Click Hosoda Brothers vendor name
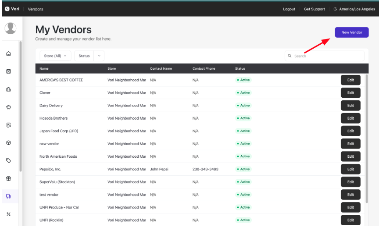This screenshot has height=227, width=379. tap(54, 118)
